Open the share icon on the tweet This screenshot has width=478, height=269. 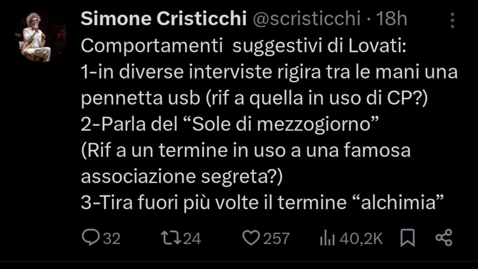pos(444,238)
